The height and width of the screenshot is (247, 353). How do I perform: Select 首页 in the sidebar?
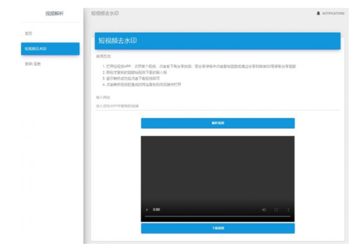click(x=29, y=33)
